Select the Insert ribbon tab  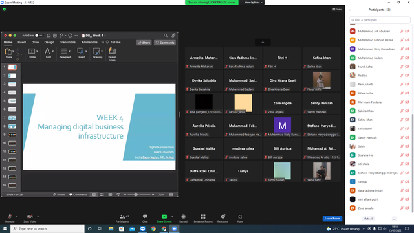point(21,42)
